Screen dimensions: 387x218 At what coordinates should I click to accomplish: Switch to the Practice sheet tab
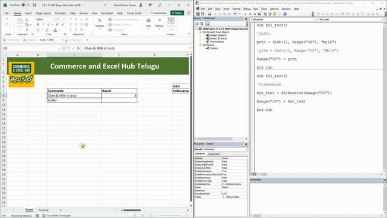pyautogui.click(x=44, y=210)
